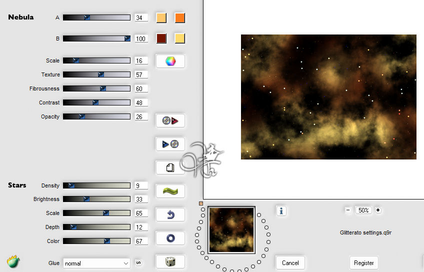Zoom out with the minus button
Viewport: 424px width, 272px height.
click(x=348, y=210)
